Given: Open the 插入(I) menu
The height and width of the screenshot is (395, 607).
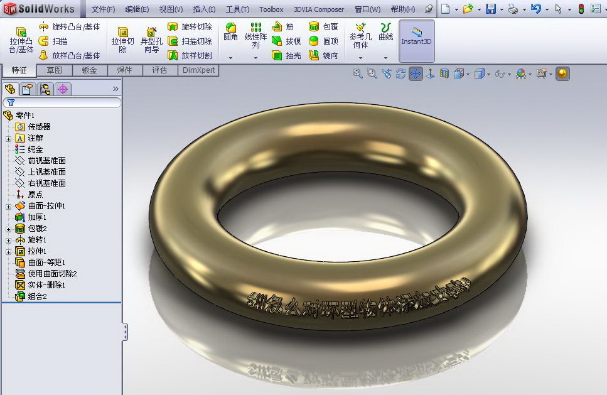Looking at the screenshot, I should point(204,9).
